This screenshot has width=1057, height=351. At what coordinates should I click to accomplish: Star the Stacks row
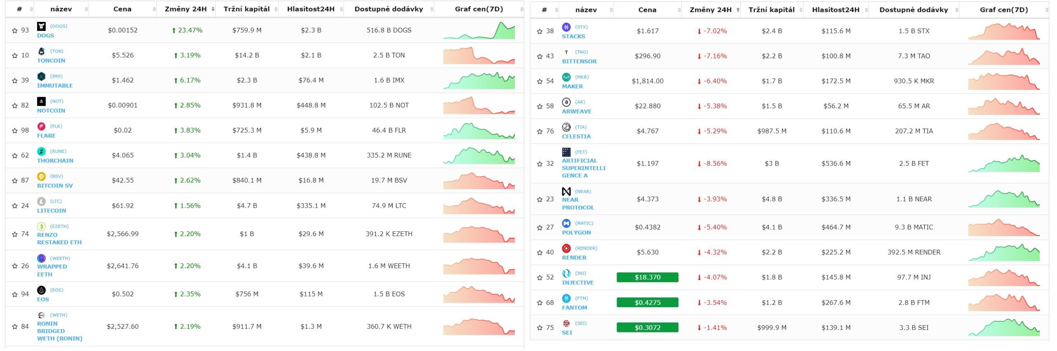tap(540, 31)
